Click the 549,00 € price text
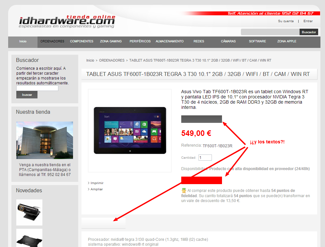The image size is (325, 247). coord(196,133)
